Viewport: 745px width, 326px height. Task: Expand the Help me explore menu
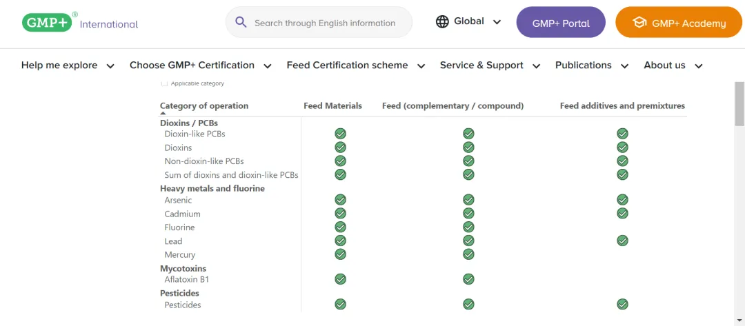[x=68, y=65]
